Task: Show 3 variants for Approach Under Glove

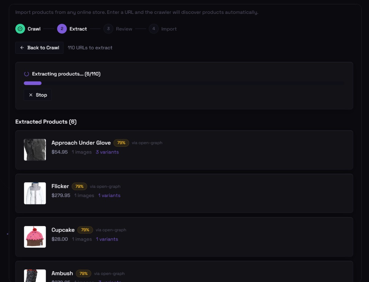Action: [x=107, y=152]
